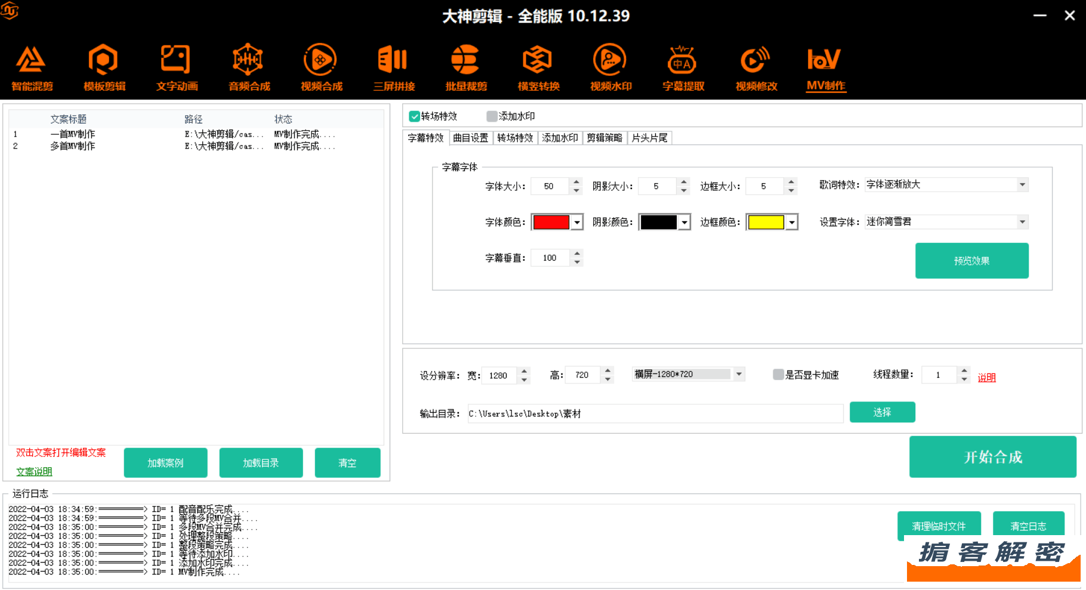Image resolution: width=1086 pixels, height=590 pixels.
Task: Open the 模板剪辑 tool
Action: (x=104, y=68)
